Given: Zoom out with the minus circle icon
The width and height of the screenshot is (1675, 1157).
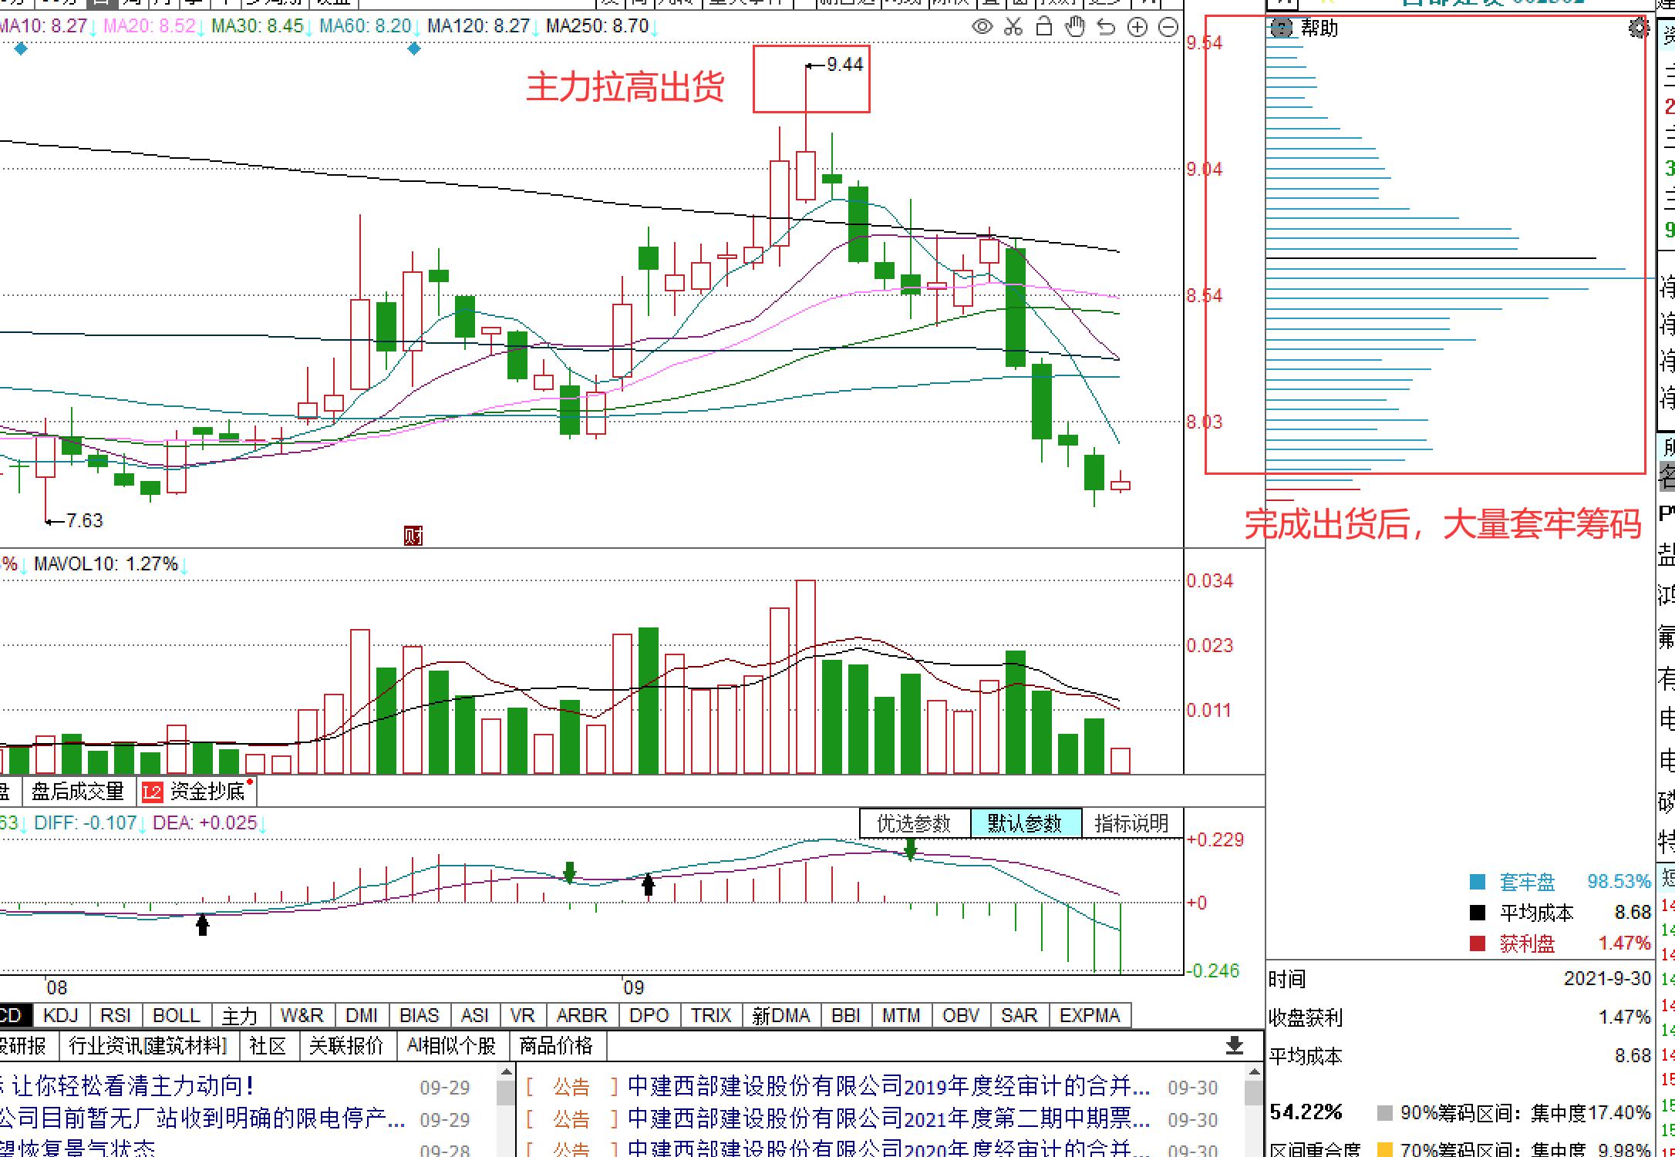Looking at the screenshot, I should click(x=1168, y=28).
